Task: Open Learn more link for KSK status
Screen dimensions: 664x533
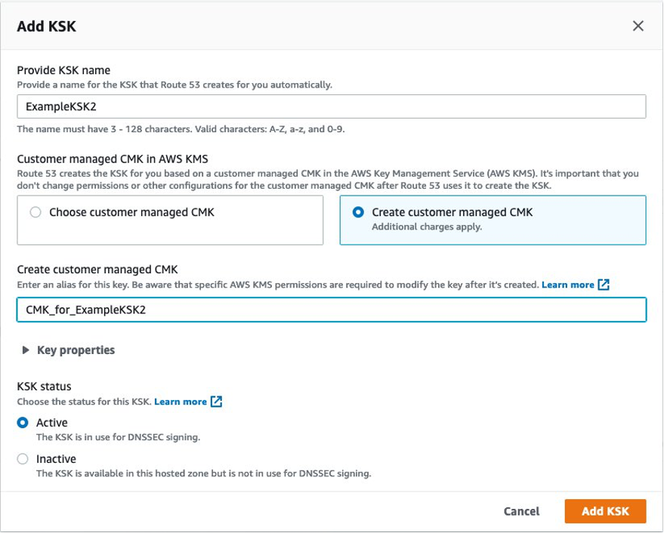Action: pos(180,402)
